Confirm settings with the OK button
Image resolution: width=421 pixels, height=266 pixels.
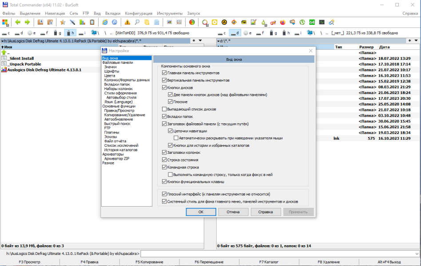201,212
